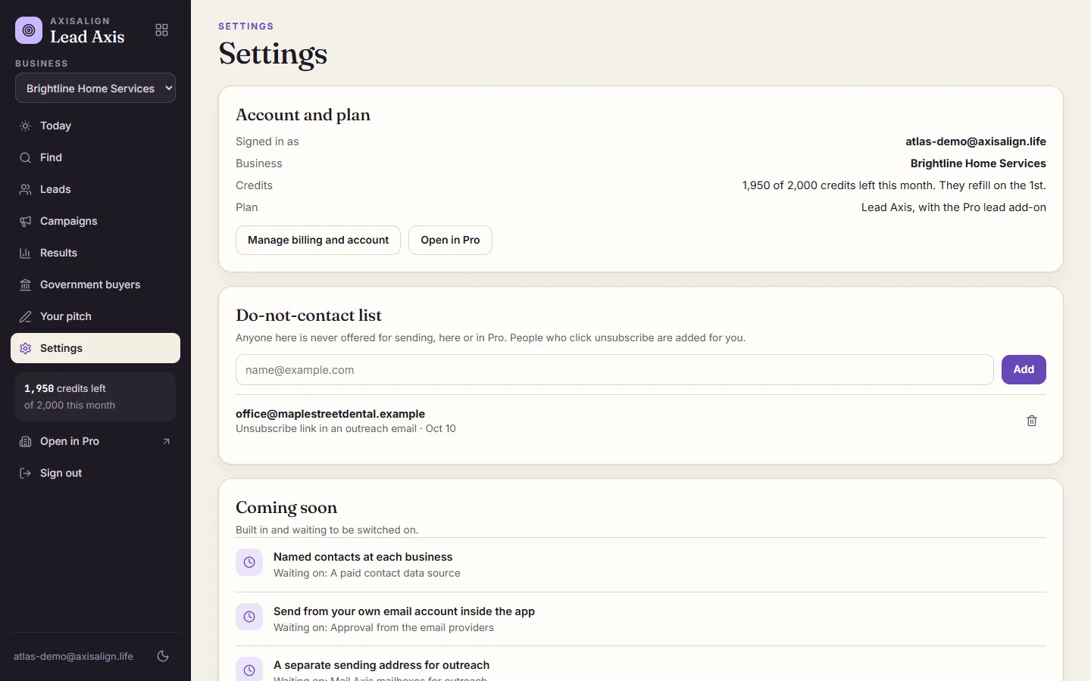
Task: Click the clock icon beside separate sending address
Action: click(249, 669)
